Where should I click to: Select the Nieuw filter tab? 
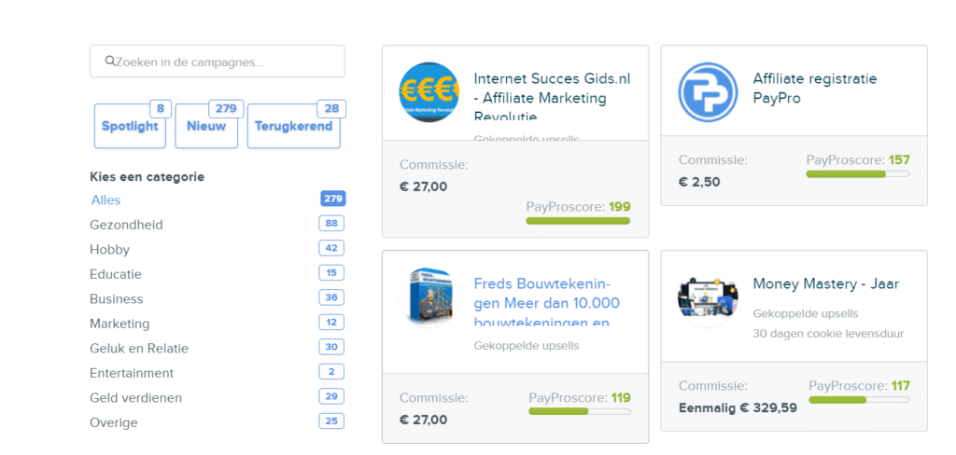206,126
